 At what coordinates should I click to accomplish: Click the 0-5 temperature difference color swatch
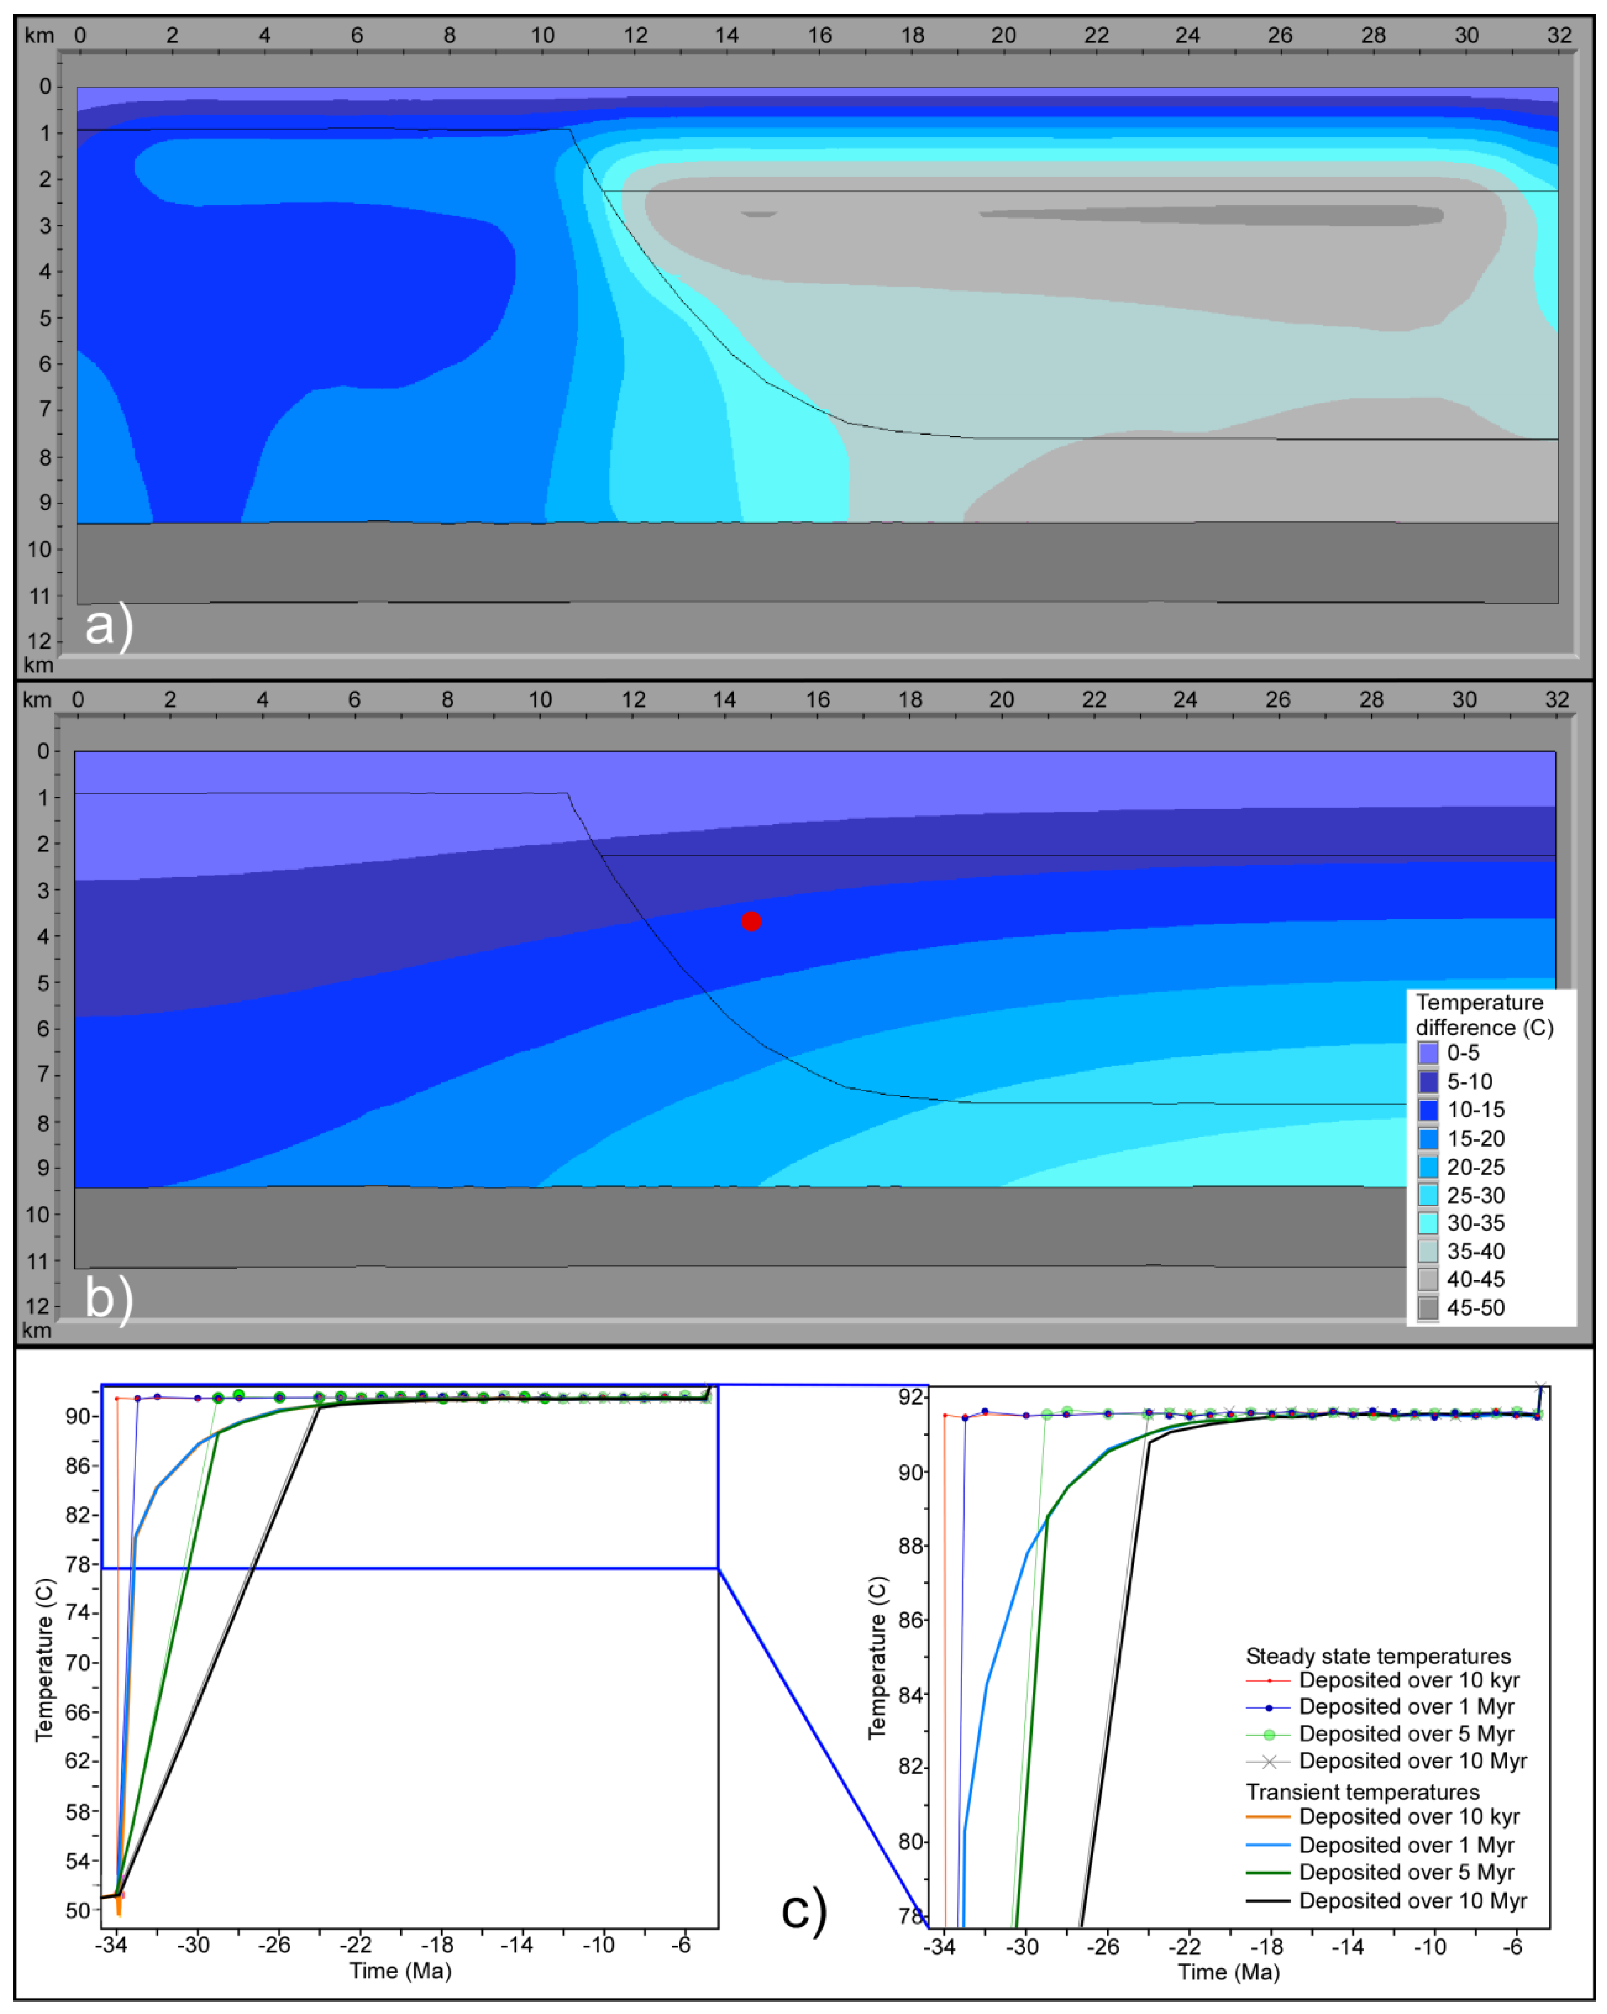pos(1428,1053)
